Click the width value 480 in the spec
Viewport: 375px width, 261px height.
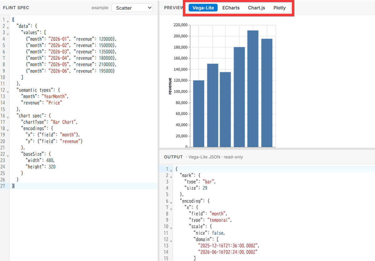pyautogui.click(x=49, y=160)
